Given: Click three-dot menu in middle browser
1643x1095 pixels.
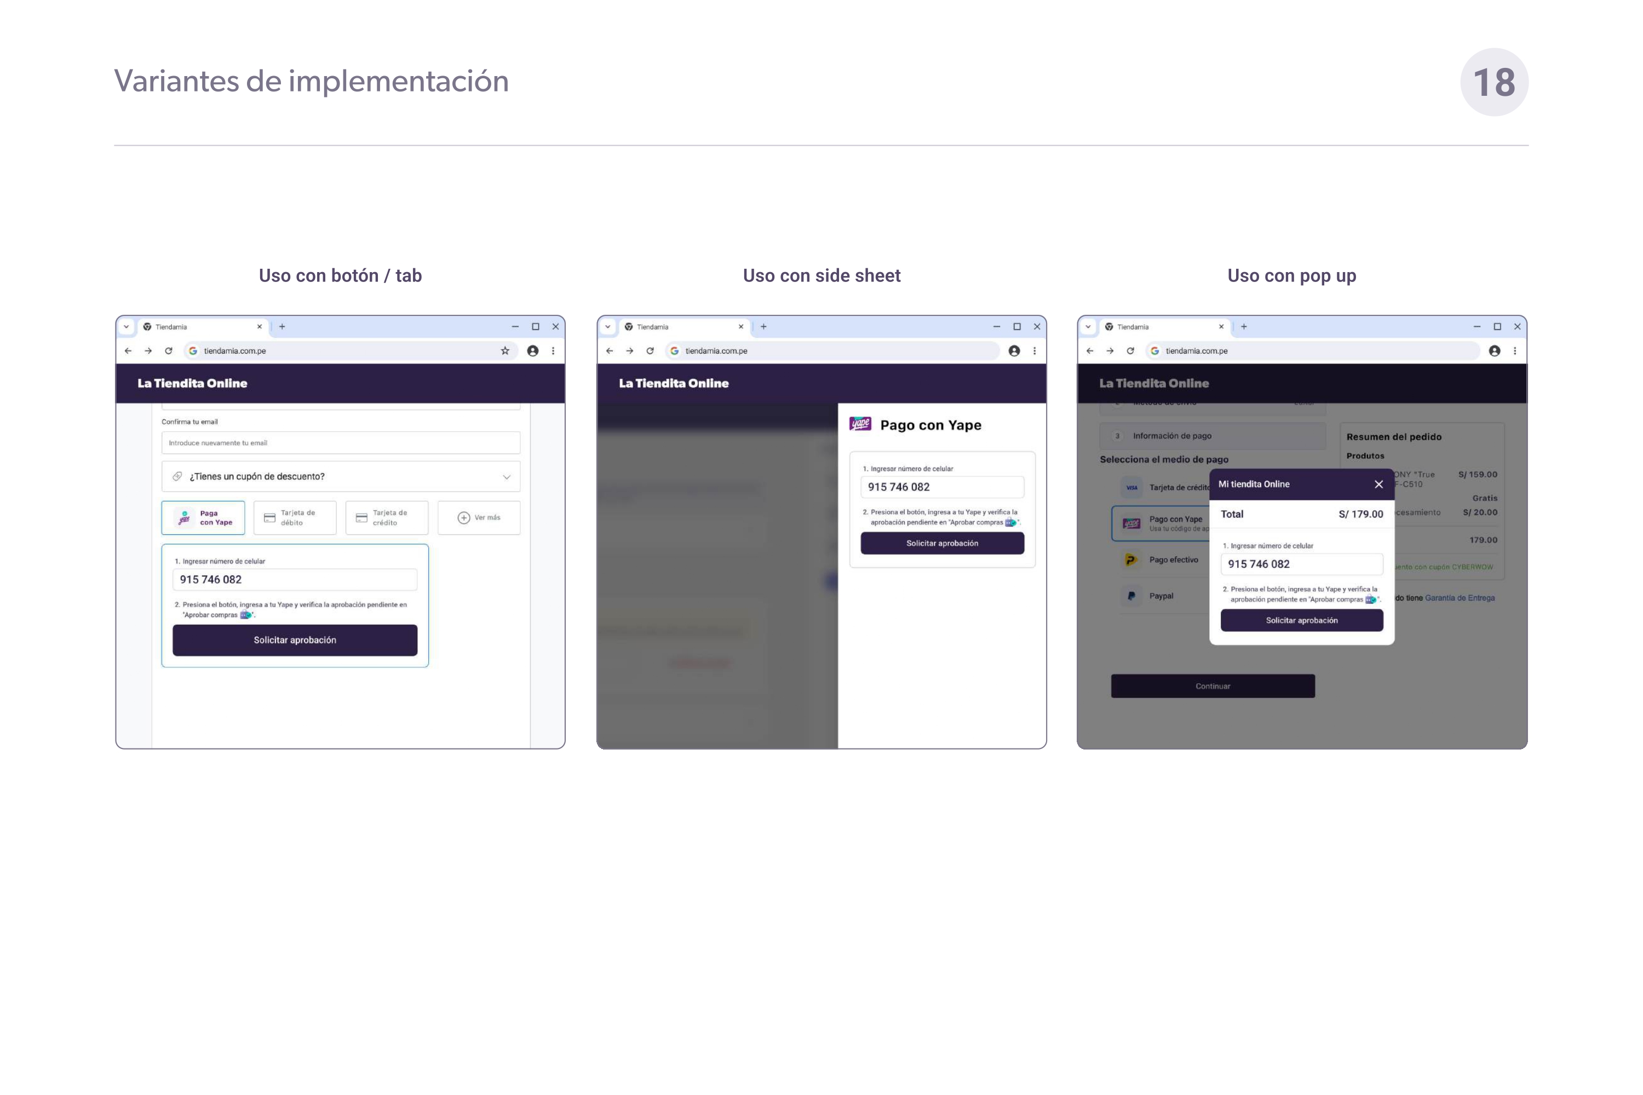Looking at the screenshot, I should pos(1035,350).
